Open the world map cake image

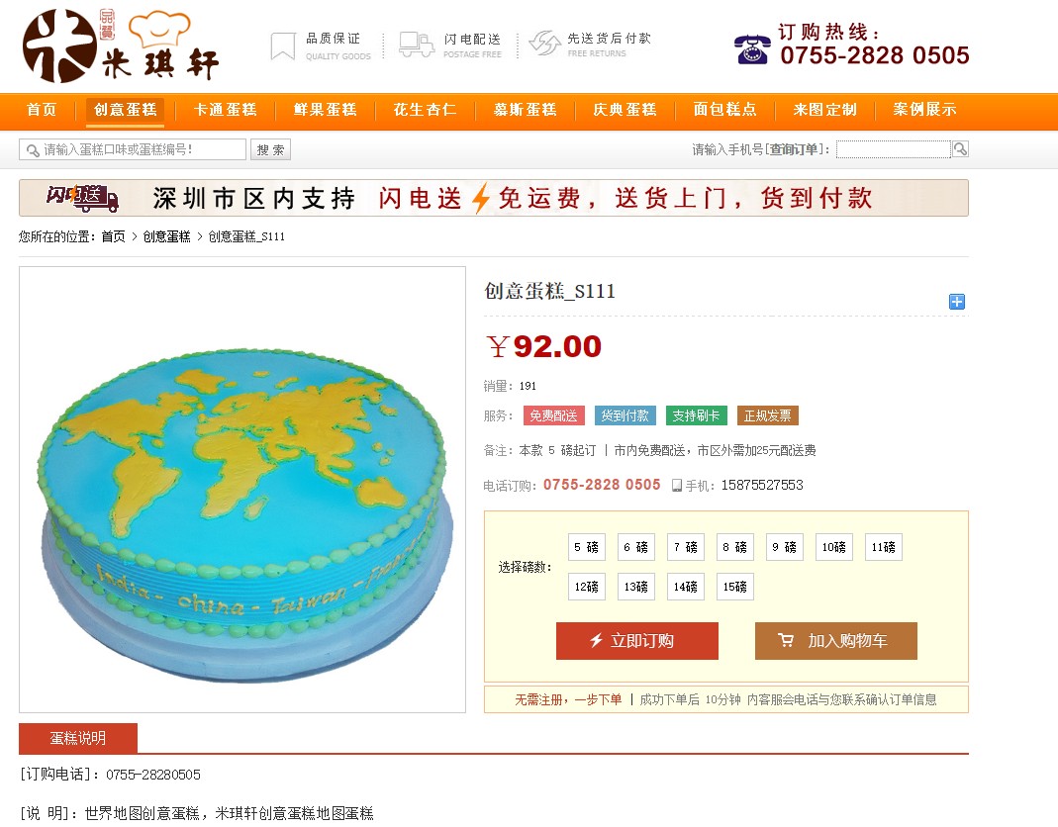tap(242, 490)
